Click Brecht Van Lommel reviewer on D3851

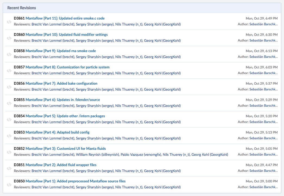53,171
